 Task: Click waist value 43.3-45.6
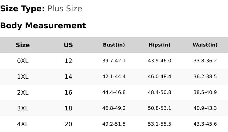click(x=205, y=124)
